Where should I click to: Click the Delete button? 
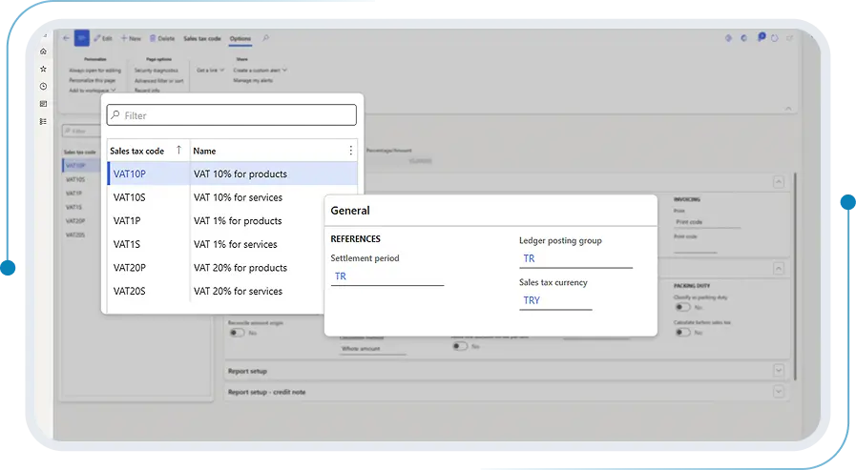(x=162, y=38)
